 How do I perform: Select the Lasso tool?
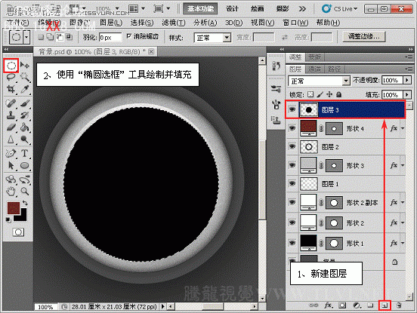[x=11, y=77]
